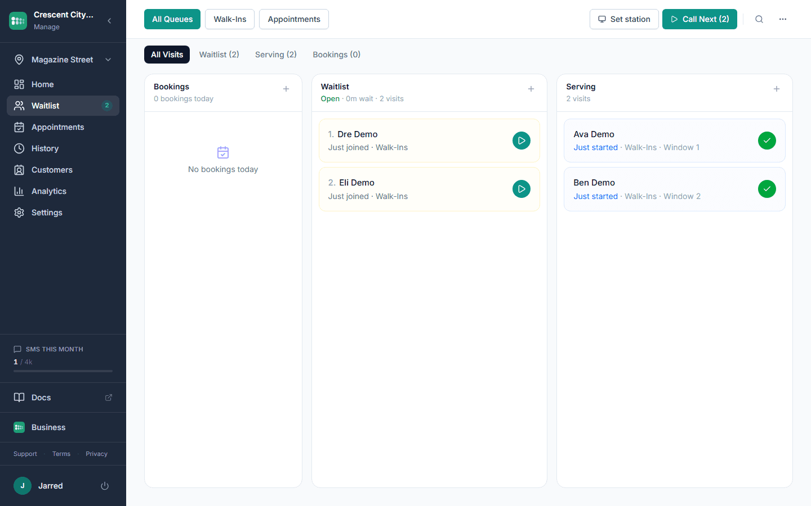Complete Ava Demo's visit with checkmark
The image size is (811, 506).
[x=767, y=141]
